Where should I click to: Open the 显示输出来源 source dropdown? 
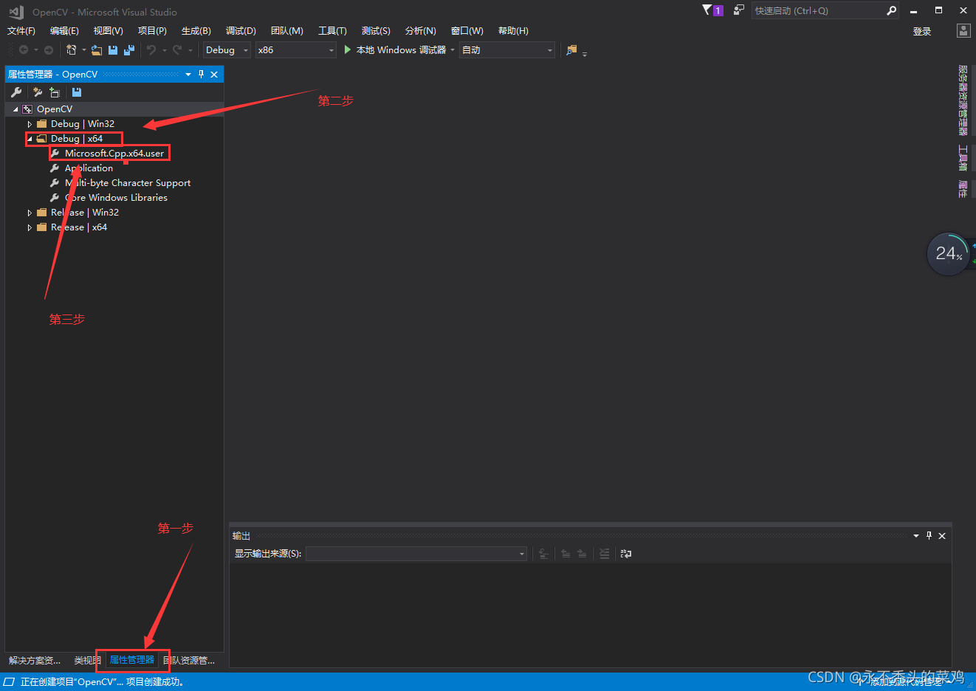click(x=416, y=554)
